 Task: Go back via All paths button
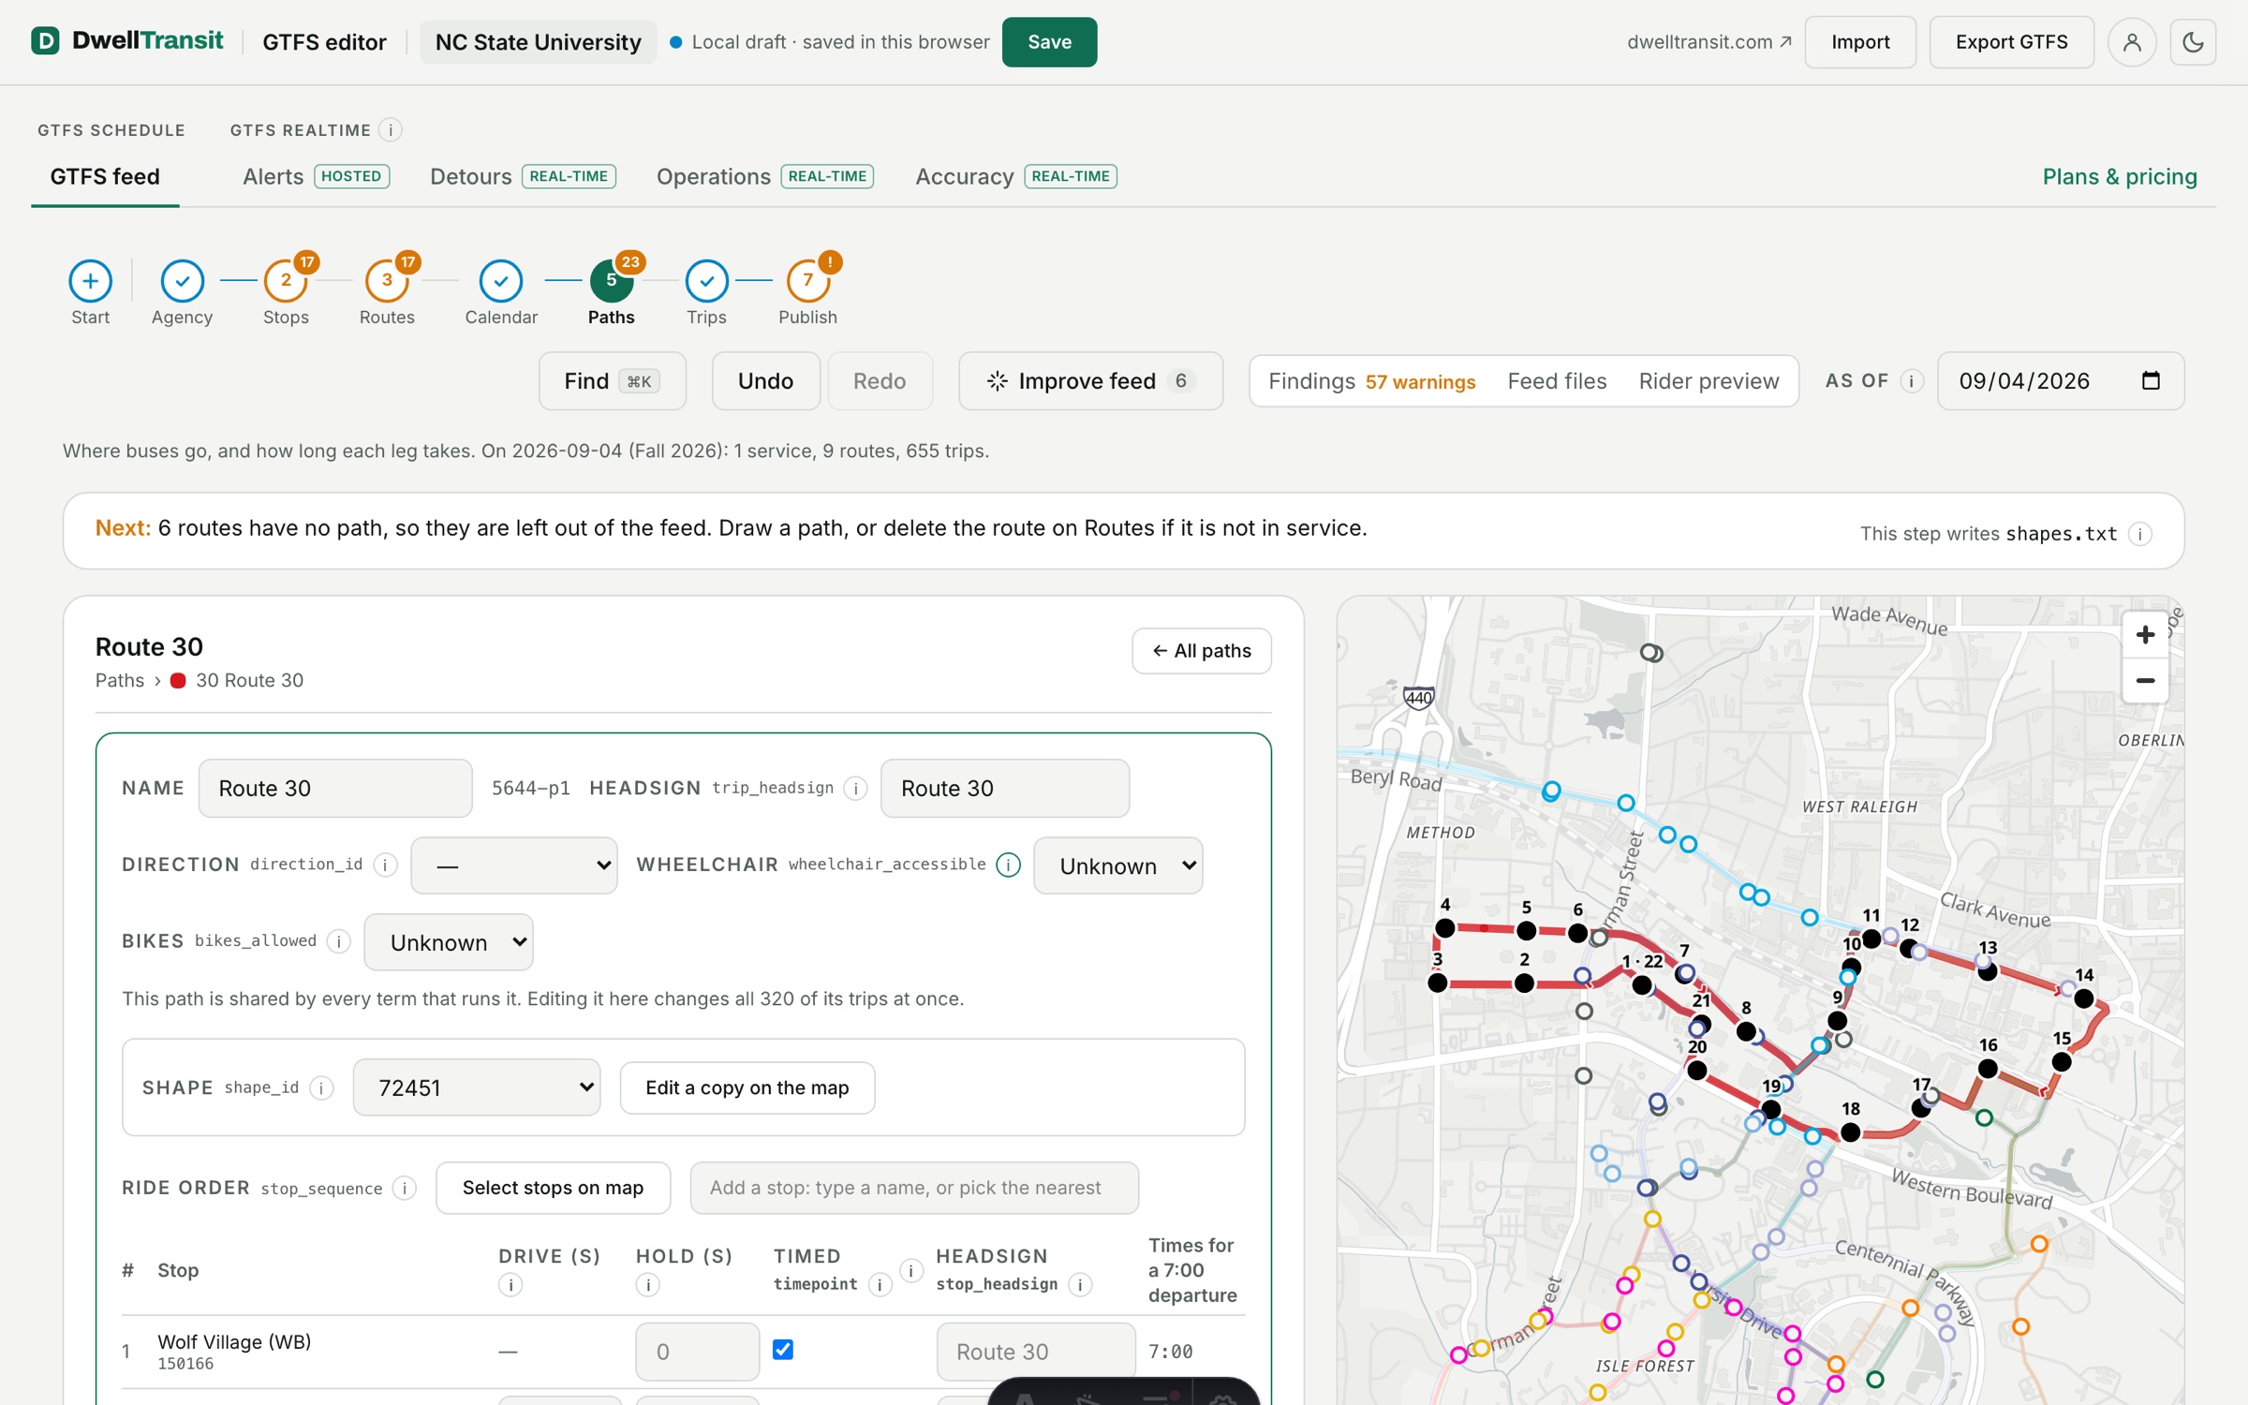tap(1202, 651)
